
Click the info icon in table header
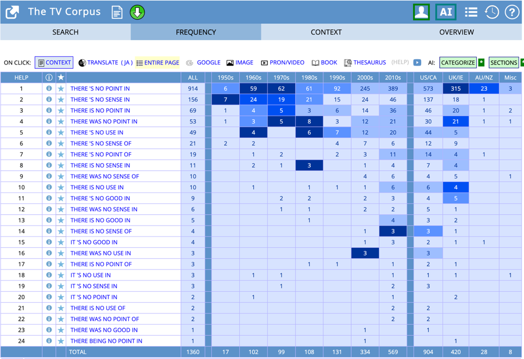click(49, 78)
